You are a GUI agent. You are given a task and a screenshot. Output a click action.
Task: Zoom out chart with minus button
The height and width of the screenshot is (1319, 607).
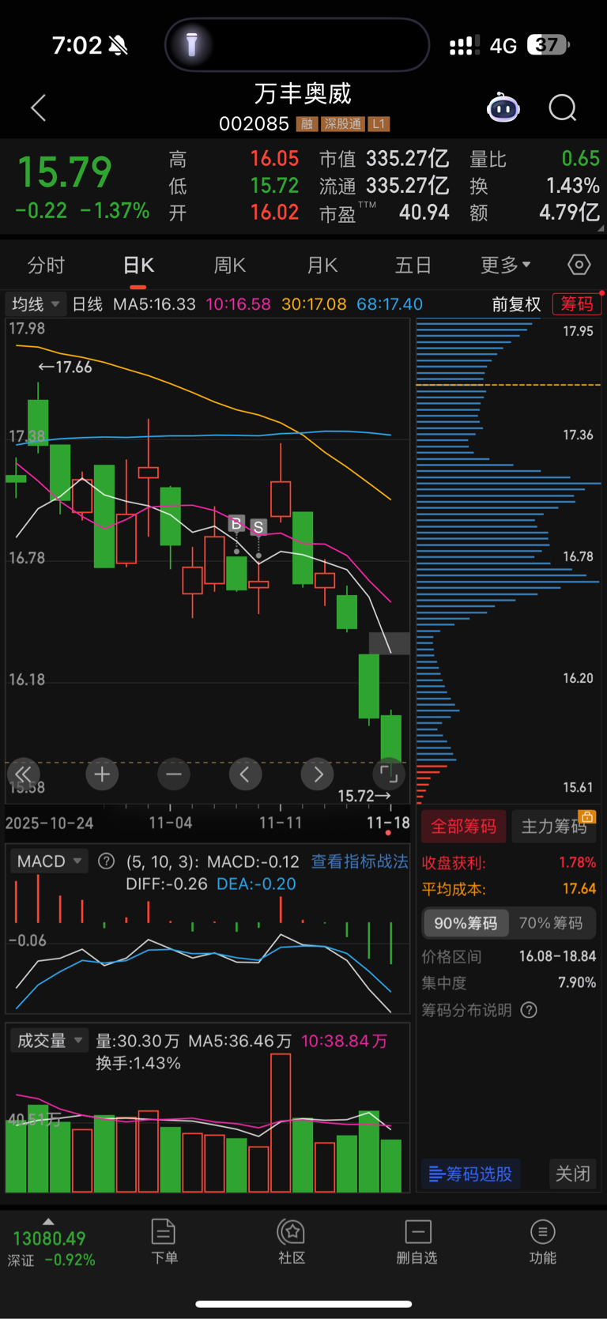pyautogui.click(x=174, y=774)
